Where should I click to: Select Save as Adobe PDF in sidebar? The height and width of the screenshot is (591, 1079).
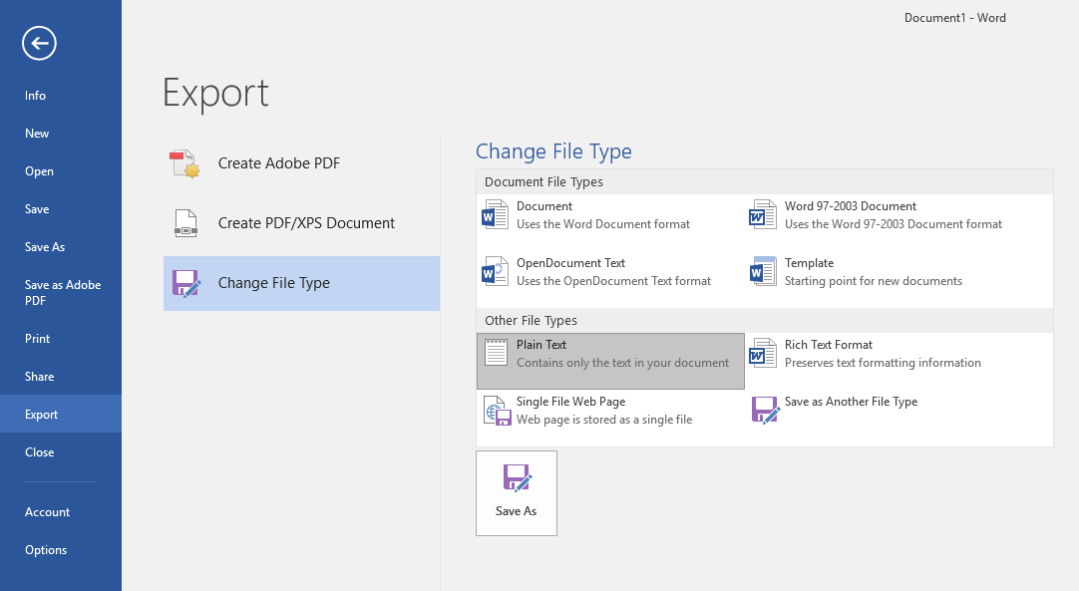point(61,292)
